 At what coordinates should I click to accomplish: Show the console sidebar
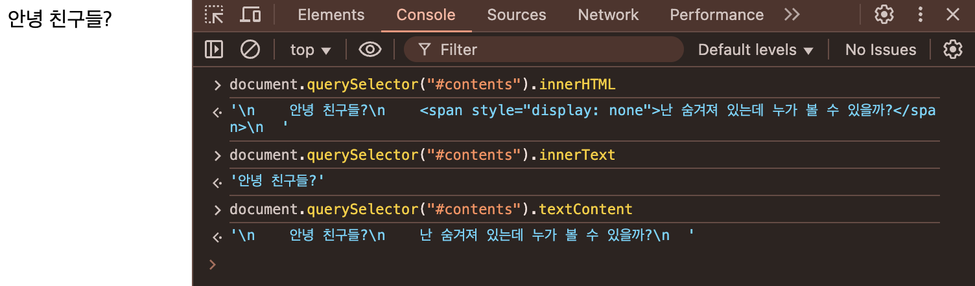214,50
